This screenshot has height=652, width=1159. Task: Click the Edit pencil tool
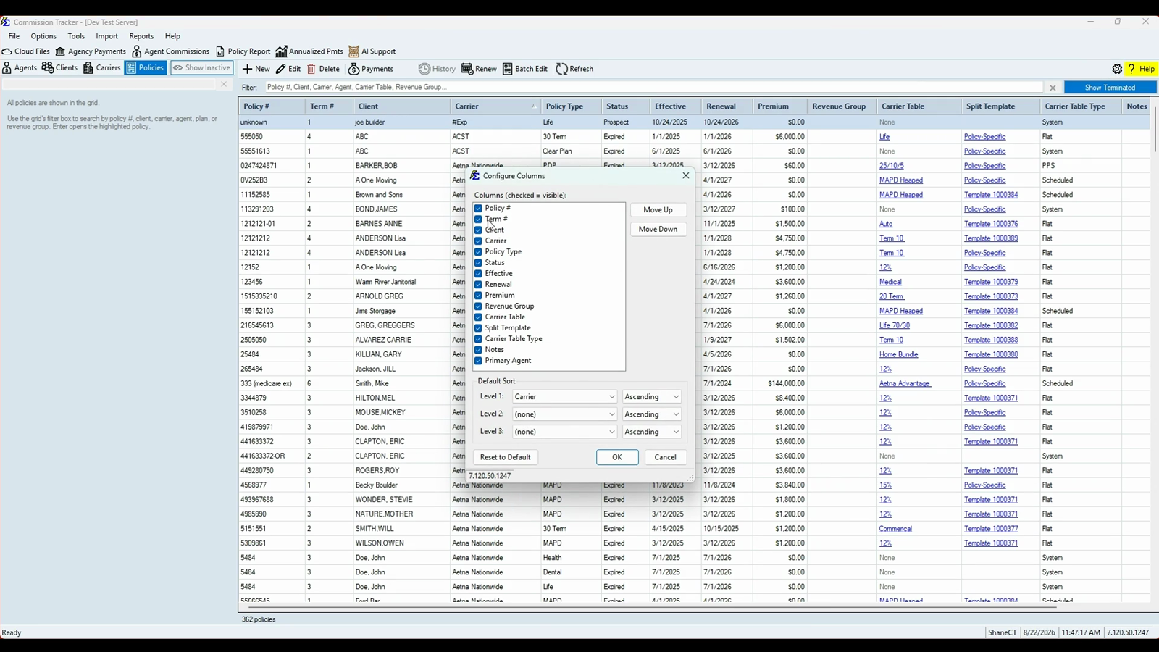[288, 69]
